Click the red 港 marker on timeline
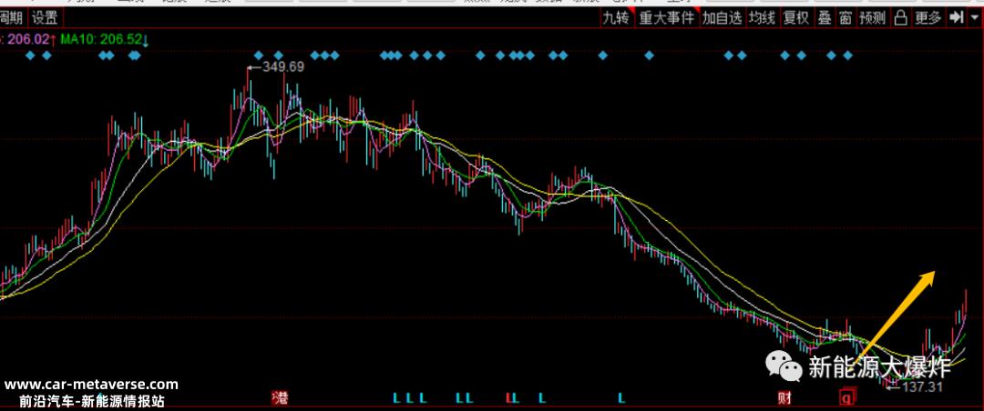The image size is (984, 411). [279, 397]
